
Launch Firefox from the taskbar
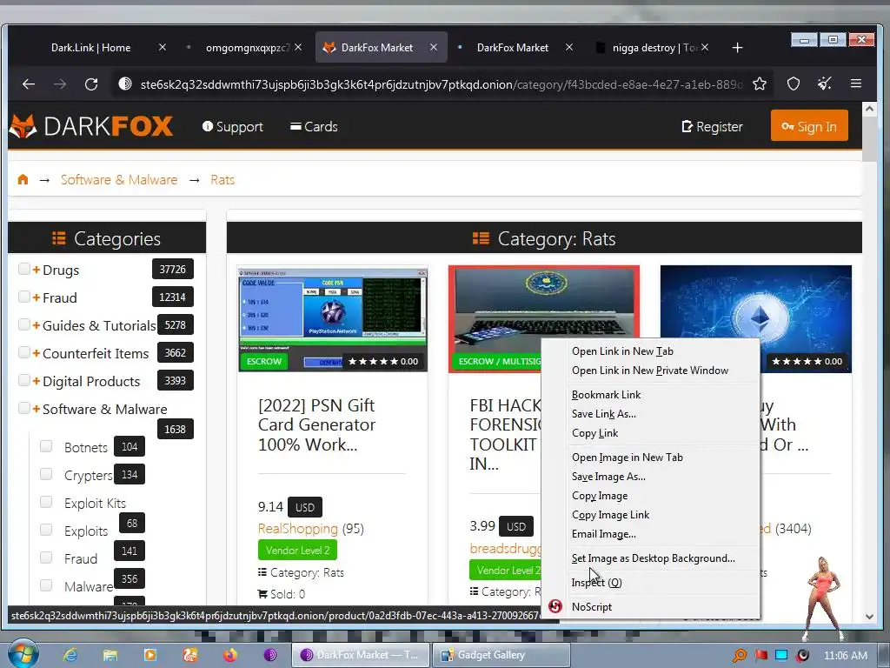pos(229,655)
